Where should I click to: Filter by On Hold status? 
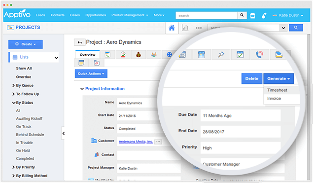tap(23, 150)
